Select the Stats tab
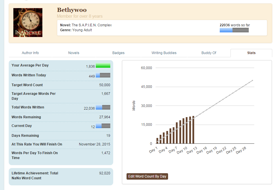274x190 pixels. [251, 53]
